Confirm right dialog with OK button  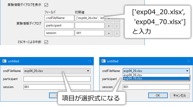coord(158,95)
